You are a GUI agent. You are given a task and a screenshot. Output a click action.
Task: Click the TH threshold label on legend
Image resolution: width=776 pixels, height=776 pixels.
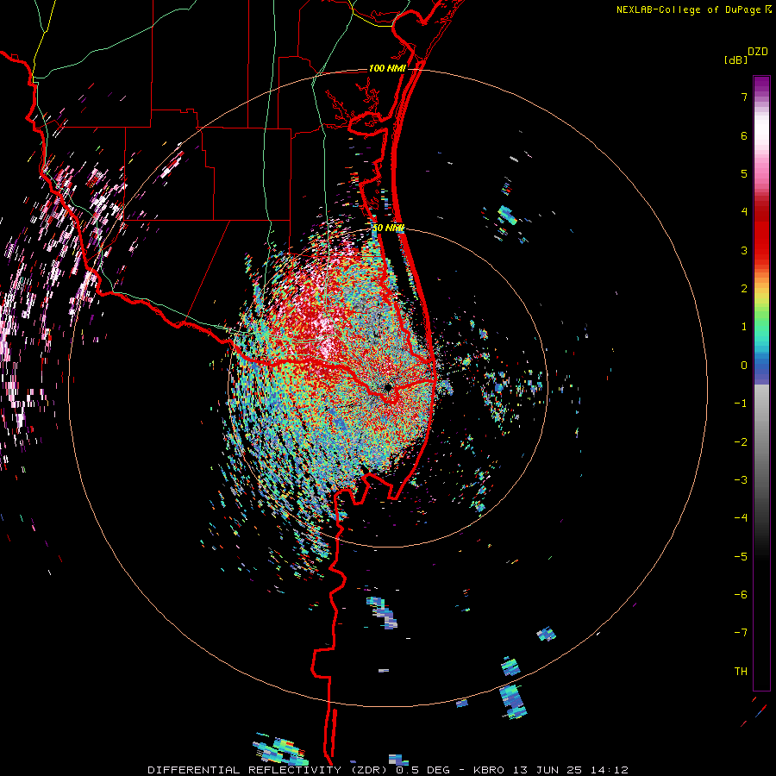(741, 671)
